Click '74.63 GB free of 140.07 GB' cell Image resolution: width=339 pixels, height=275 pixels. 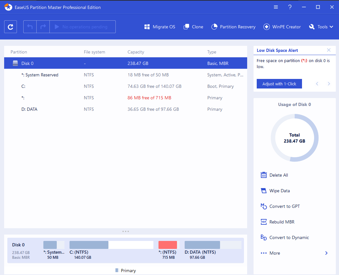click(154, 86)
